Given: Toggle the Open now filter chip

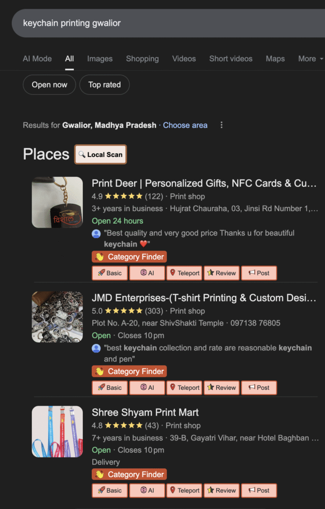Looking at the screenshot, I should [x=49, y=85].
